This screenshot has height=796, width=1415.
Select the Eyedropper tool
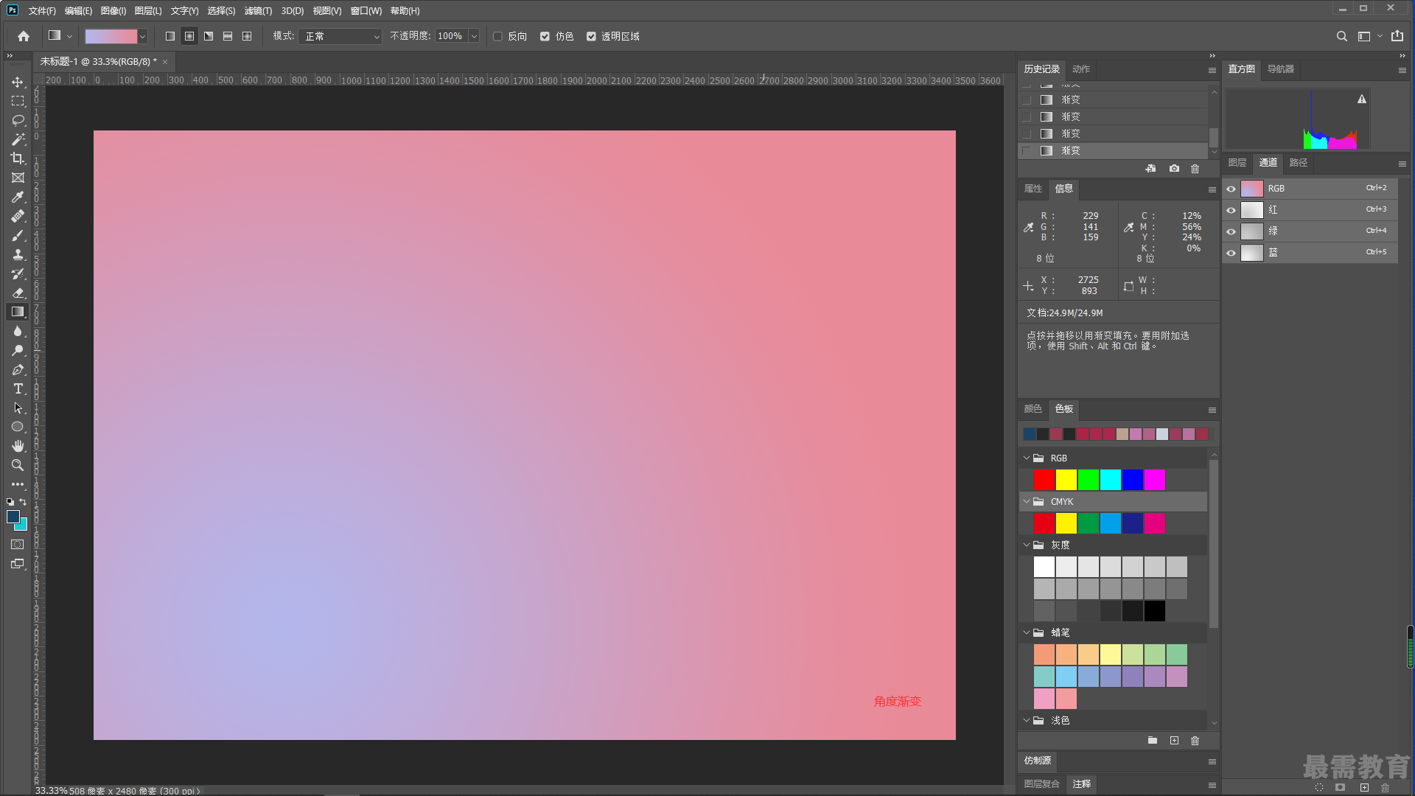pyautogui.click(x=18, y=197)
